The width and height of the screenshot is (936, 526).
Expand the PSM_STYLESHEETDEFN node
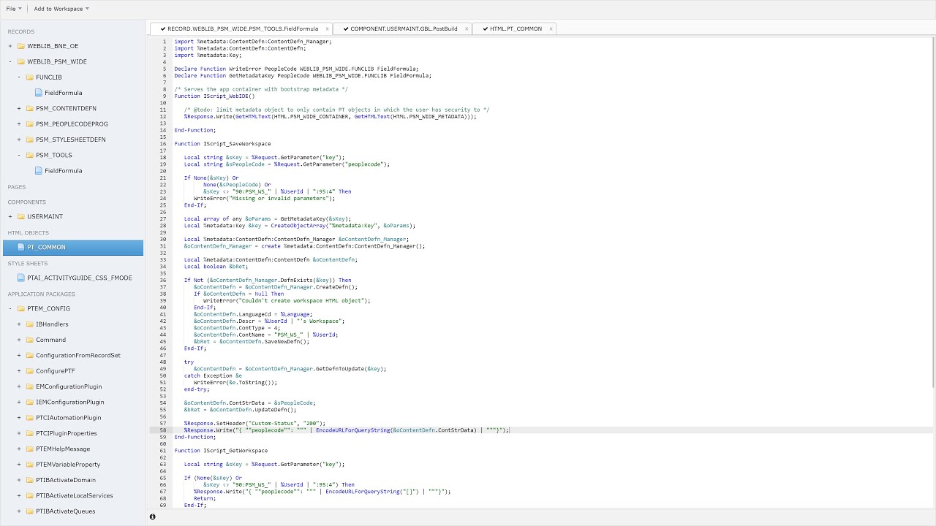19,140
